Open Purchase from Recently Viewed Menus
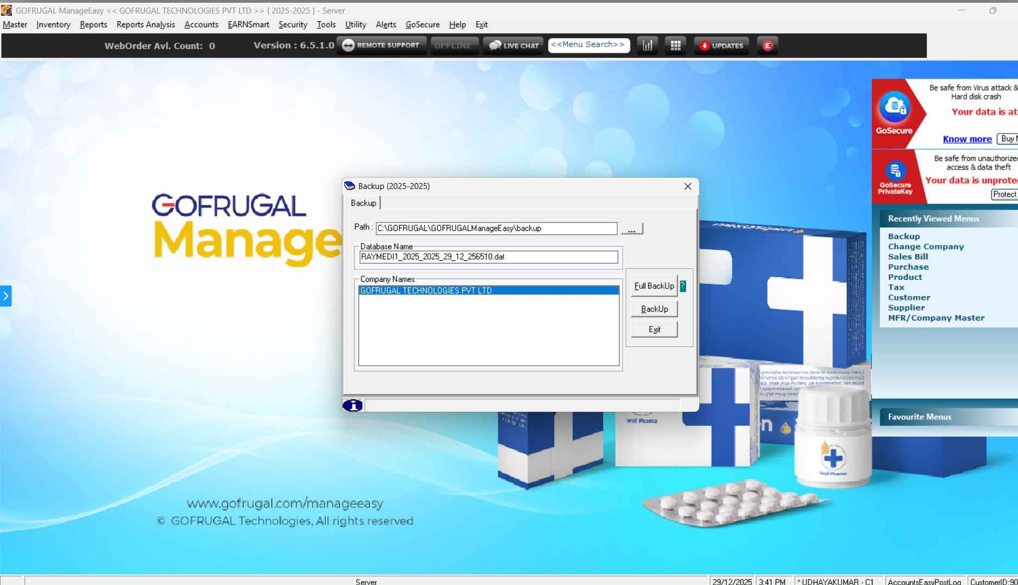The width and height of the screenshot is (1018, 585). tap(908, 267)
